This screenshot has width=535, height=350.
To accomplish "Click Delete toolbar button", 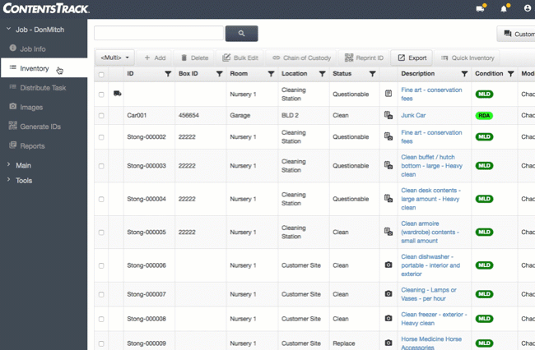I will click(194, 58).
